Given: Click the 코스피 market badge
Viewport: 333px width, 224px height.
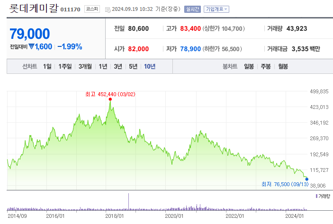Looking at the screenshot, I should click(92, 9).
